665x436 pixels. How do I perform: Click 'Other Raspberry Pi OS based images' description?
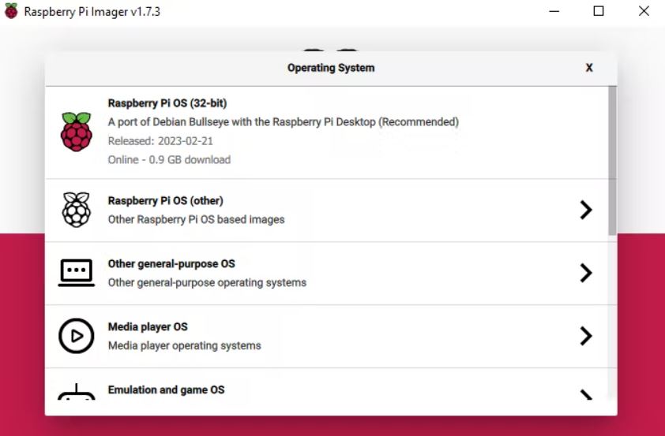[196, 220]
